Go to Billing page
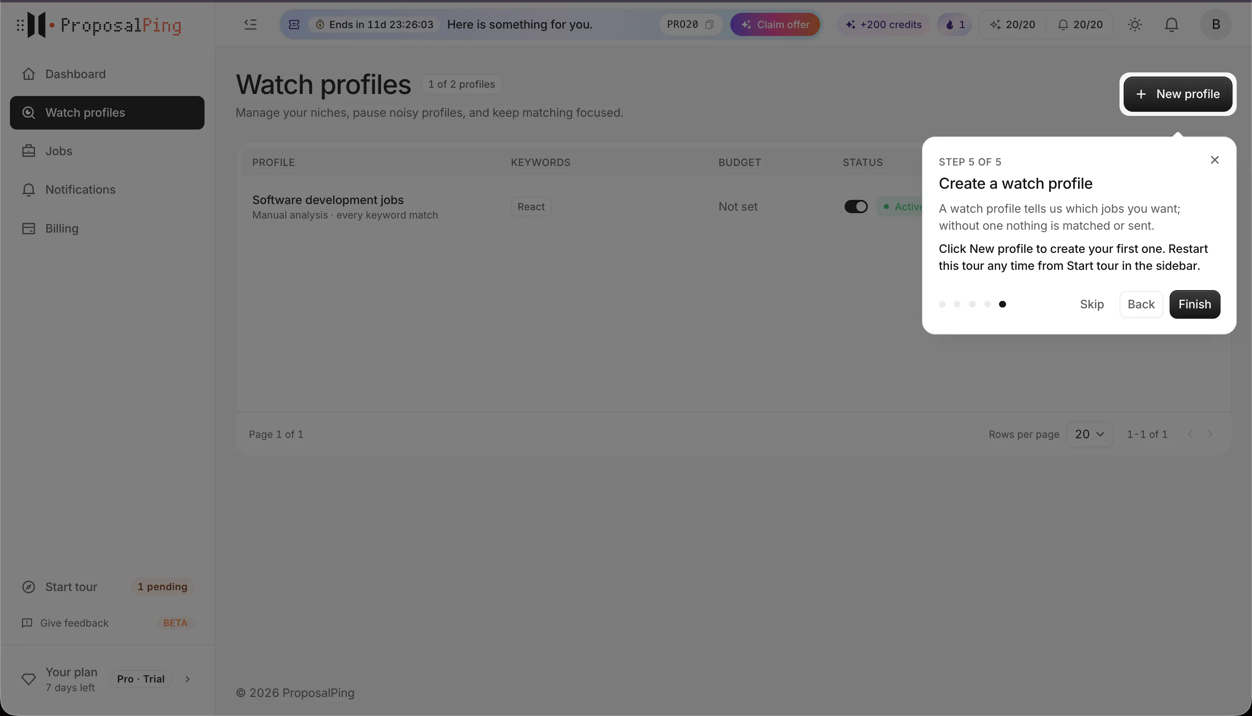The image size is (1252, 716). click(107, 228)
